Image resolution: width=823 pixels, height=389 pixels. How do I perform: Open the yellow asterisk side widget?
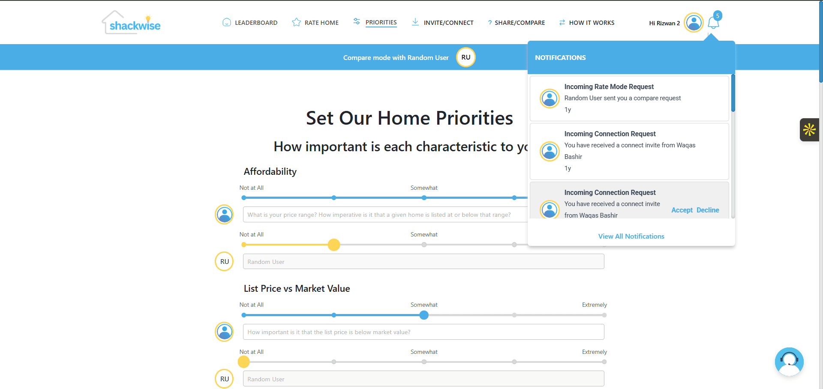[x=809, y=129]
